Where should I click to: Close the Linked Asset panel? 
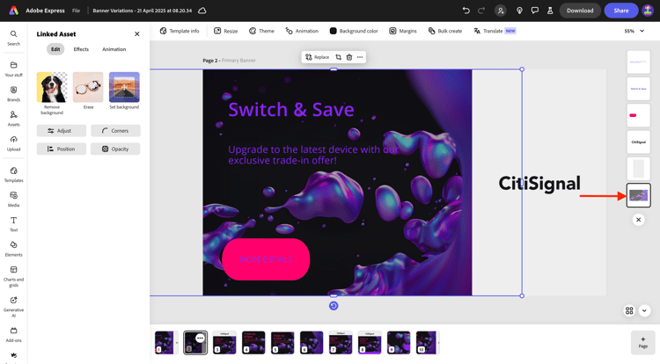136,34
